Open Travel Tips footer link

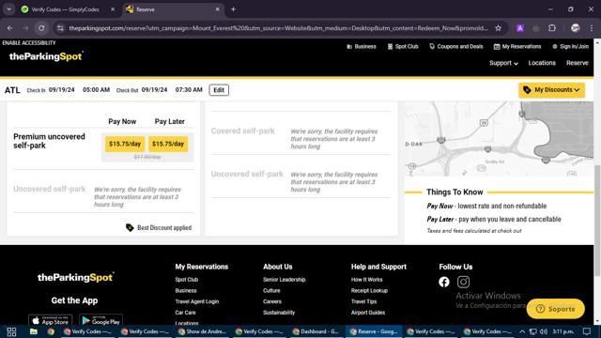pyautogui.click(x=363, y=301)
